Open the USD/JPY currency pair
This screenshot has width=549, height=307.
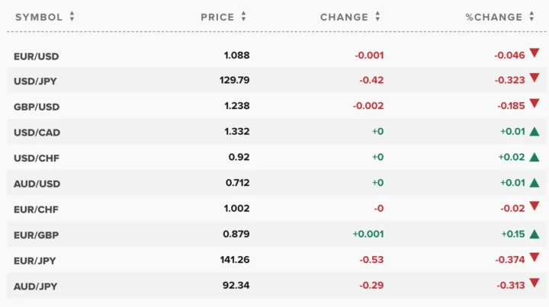35,81
